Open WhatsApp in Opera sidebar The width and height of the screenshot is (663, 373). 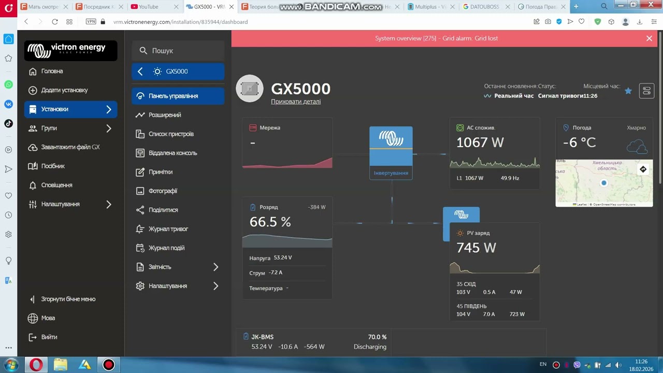pyautogui.click(x=8, y=84)
